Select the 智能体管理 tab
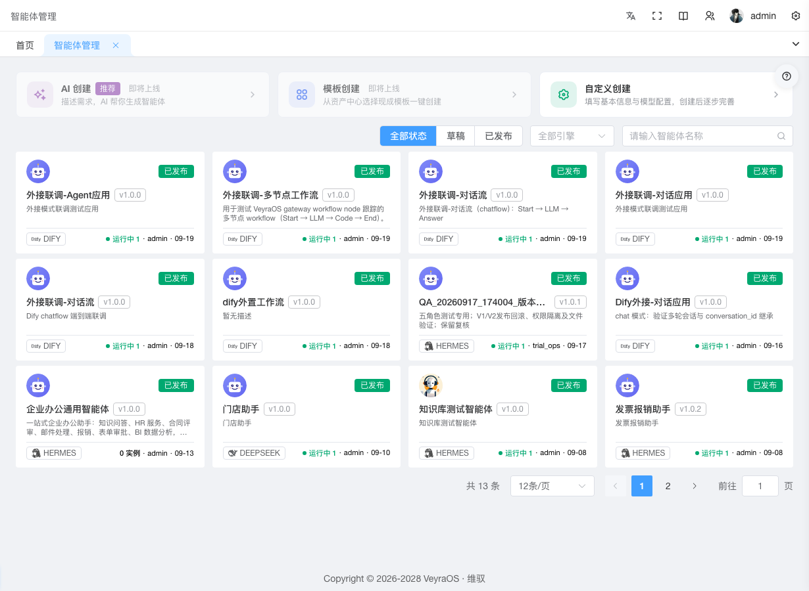809x591 pixels. [x=77, y=45]
